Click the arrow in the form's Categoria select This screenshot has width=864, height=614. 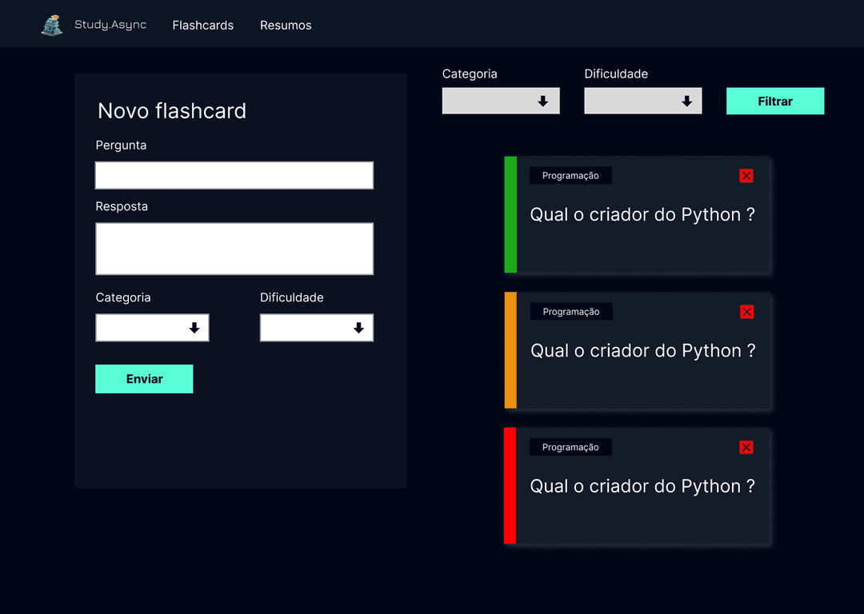click(x=194, y=328)
